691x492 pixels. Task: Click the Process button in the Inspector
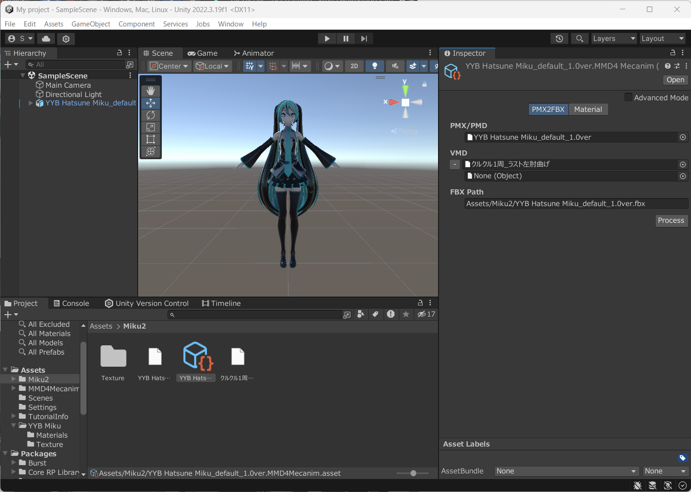tap(671, 220)
